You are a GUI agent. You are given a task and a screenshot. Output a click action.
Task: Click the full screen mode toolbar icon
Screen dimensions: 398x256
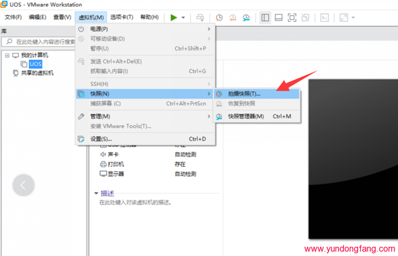point(292,17)
